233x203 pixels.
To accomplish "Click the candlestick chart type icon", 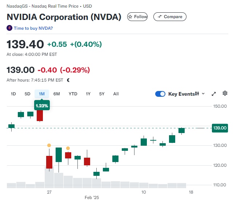I will pyautogui.click(x=197, y=94).
